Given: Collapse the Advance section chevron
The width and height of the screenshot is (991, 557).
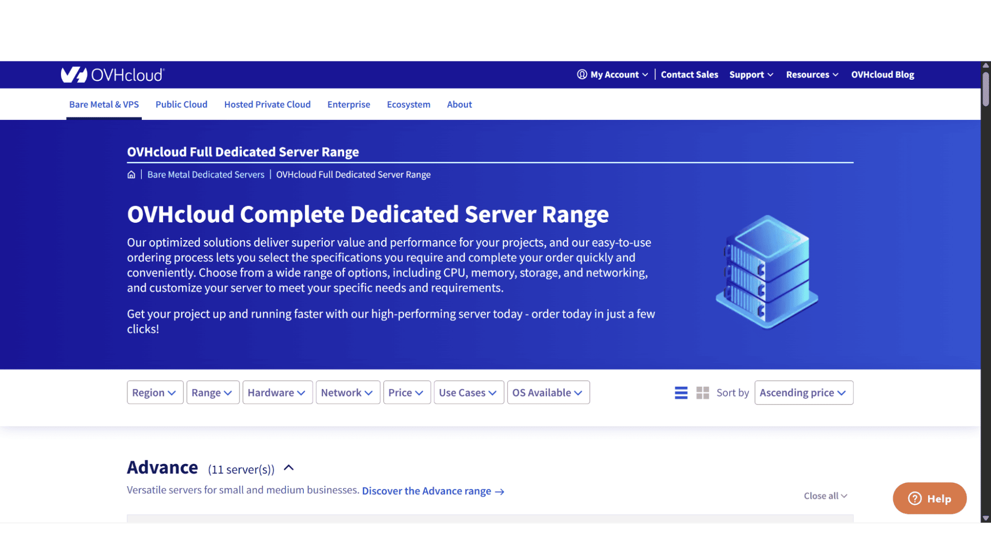Looking at the screenshot, I should point(289,468).
